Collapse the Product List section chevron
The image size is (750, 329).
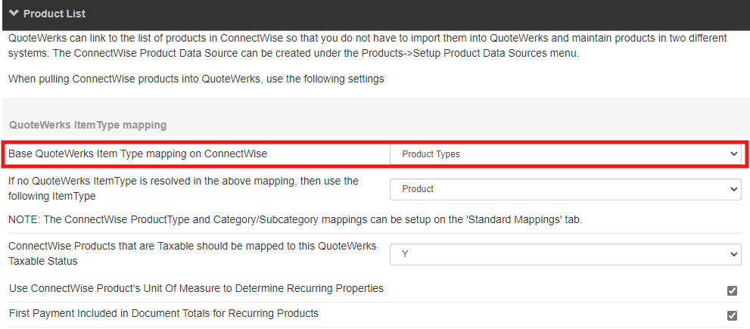pyautogui.click(x=14, y=14)
